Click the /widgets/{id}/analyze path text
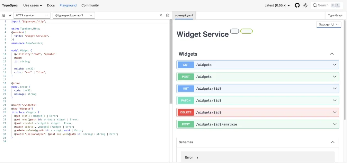Viewport: 347px width, 163px height. coord(217,124)
